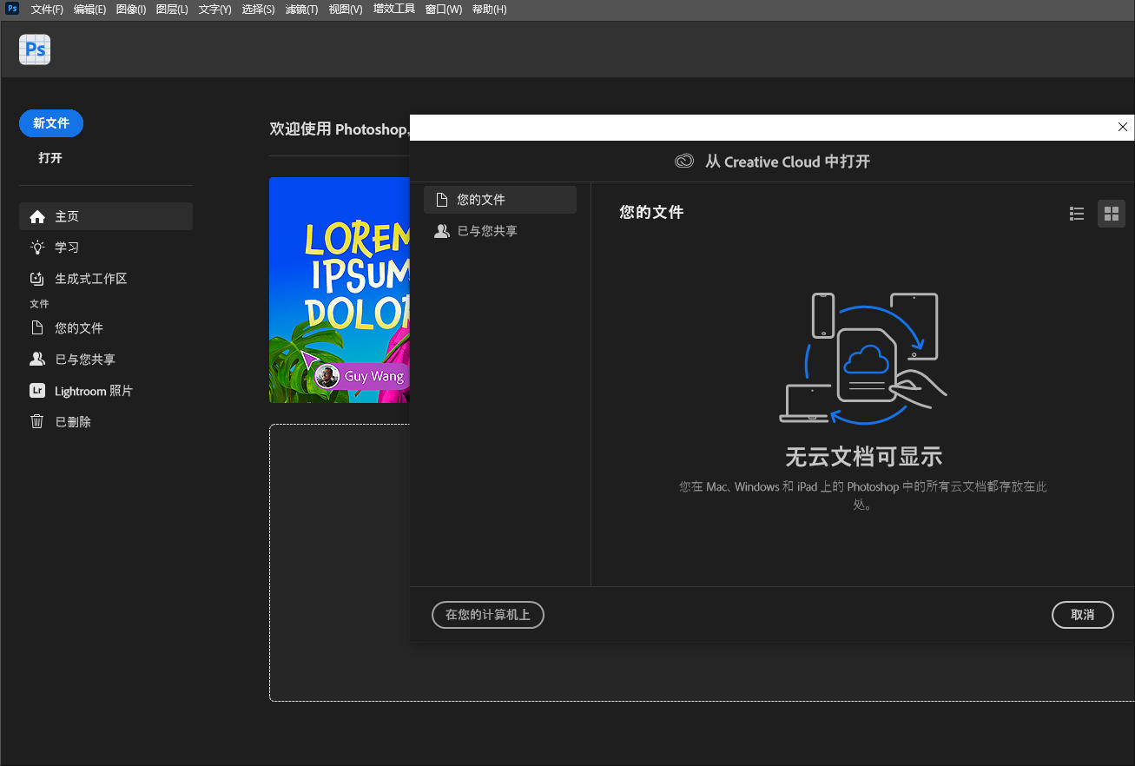Open the 图层(L) menu
The height and width of the screenshot is (766, 1135).
coord(172,10)
